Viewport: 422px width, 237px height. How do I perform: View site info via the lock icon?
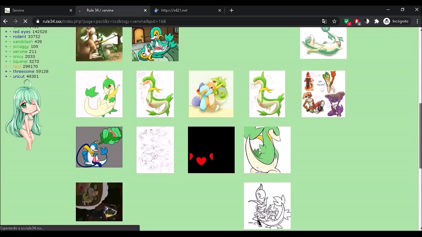[x=38, y=21]
